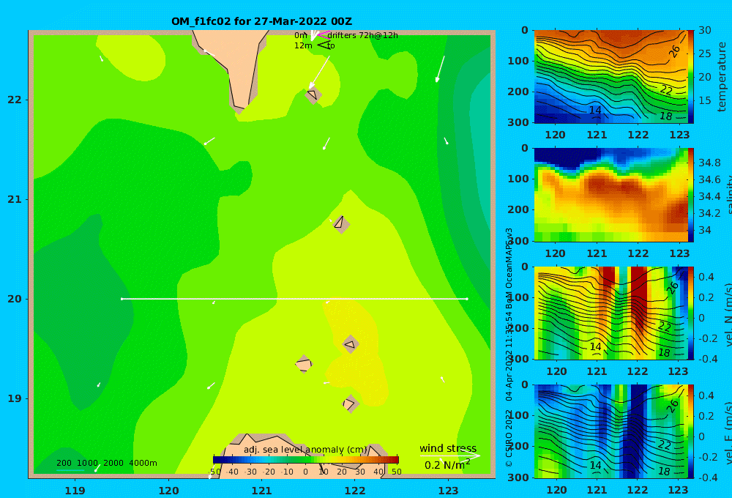Click the west endpoint of the 20N transect line
This screenshot has height=498, width=732.
coord(122,299)
